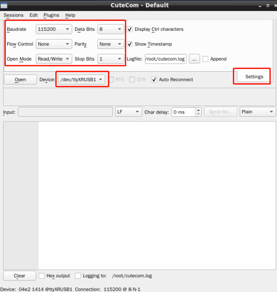Click the Logfile path text field

[x=165, y=59]
